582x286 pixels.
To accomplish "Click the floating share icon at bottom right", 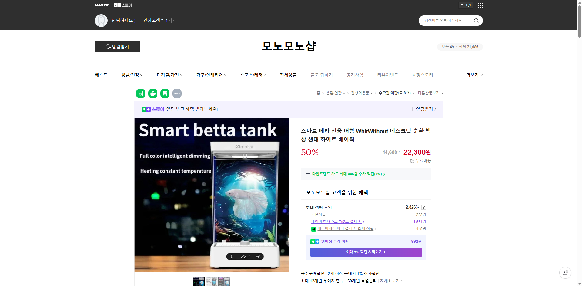I will pos(565,272).
